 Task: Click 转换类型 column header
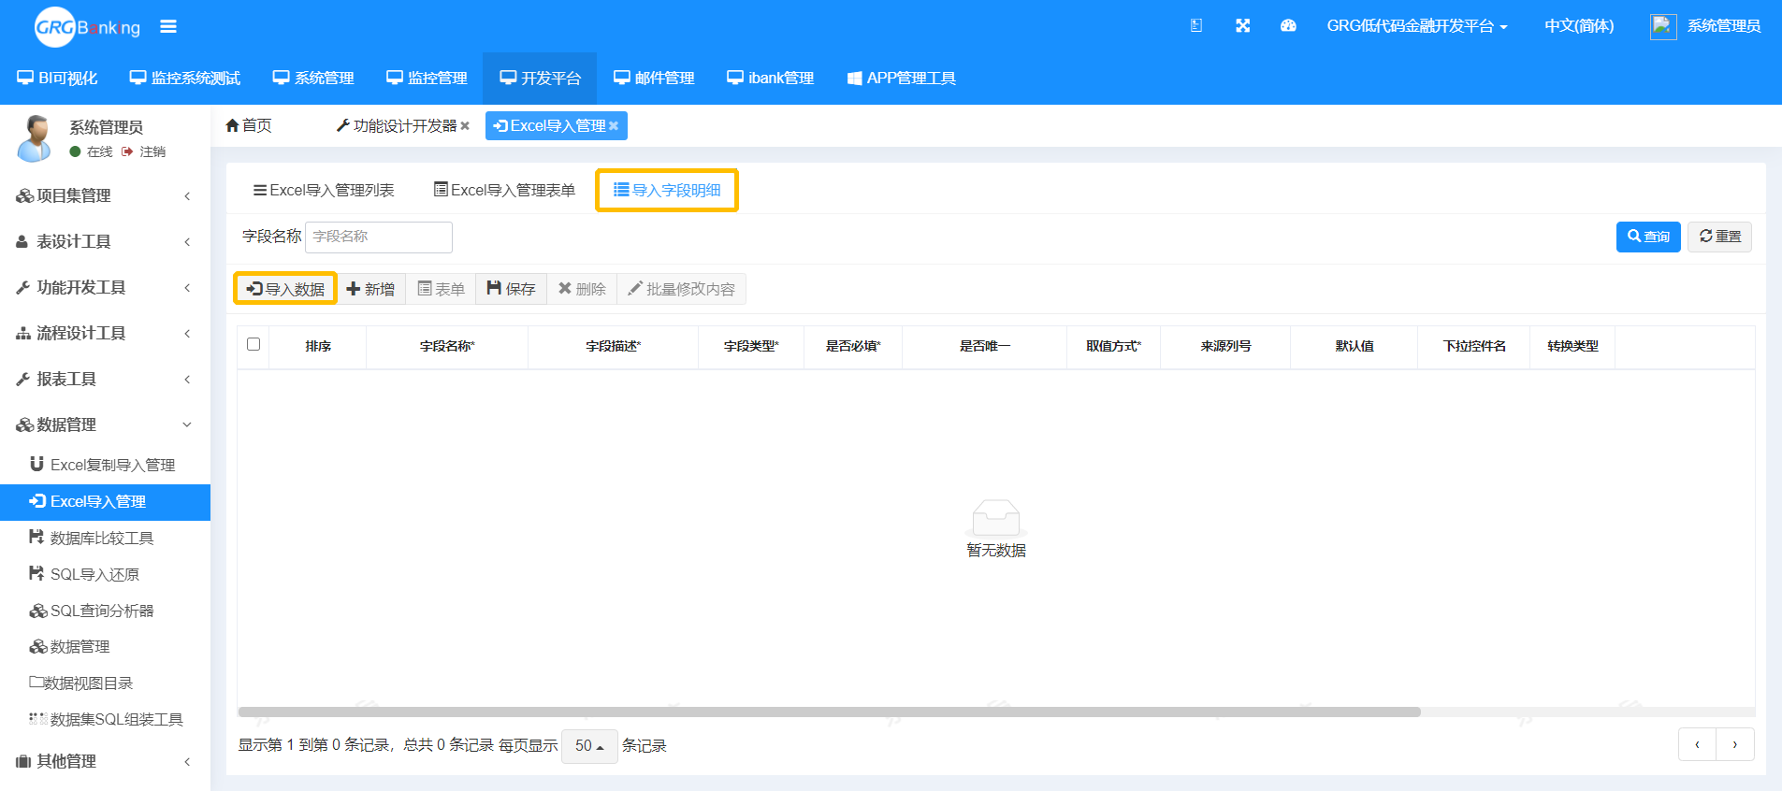pyautogui.click(x=1572, y=346)
